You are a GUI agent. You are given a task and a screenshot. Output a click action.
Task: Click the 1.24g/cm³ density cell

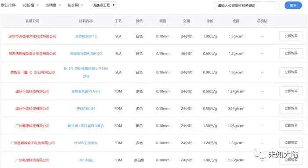click(236, 91)
